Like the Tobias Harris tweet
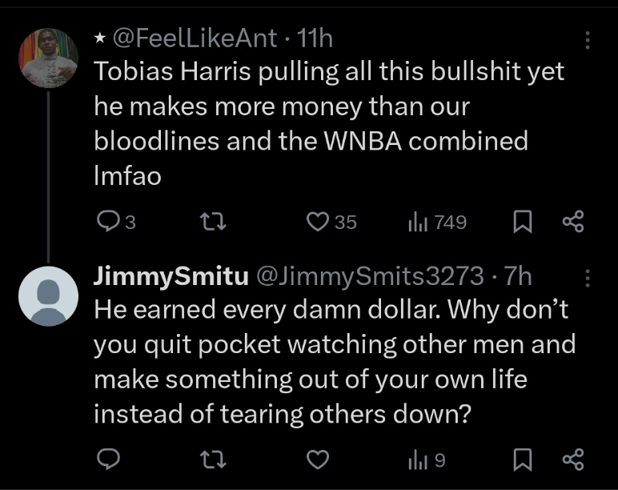618x490 pixels. tap(319, 222)
